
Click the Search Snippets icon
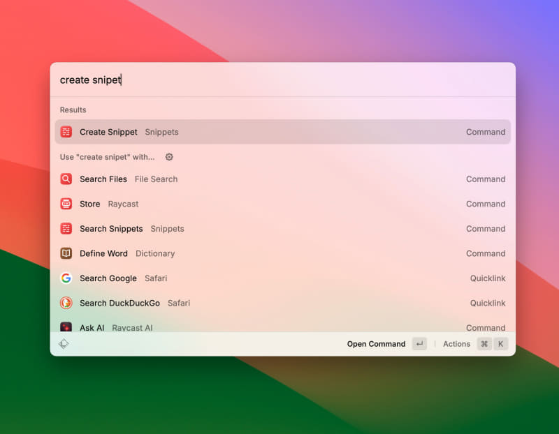pos(66,229)
